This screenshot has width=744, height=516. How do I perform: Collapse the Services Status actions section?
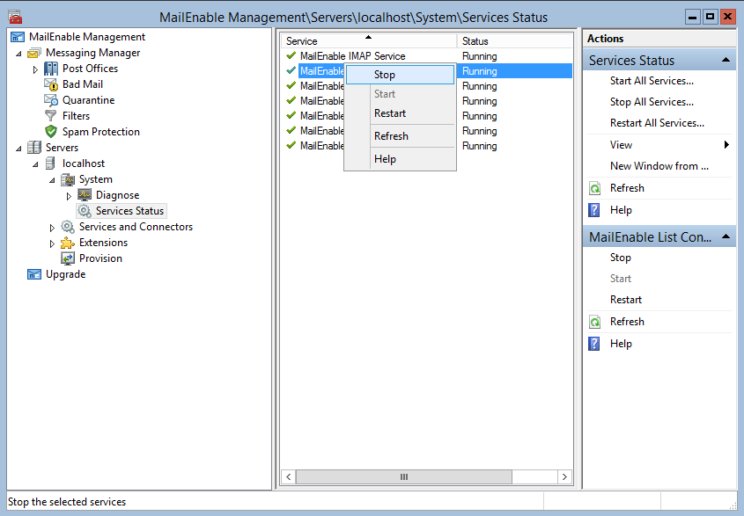(x=726, y=60)
